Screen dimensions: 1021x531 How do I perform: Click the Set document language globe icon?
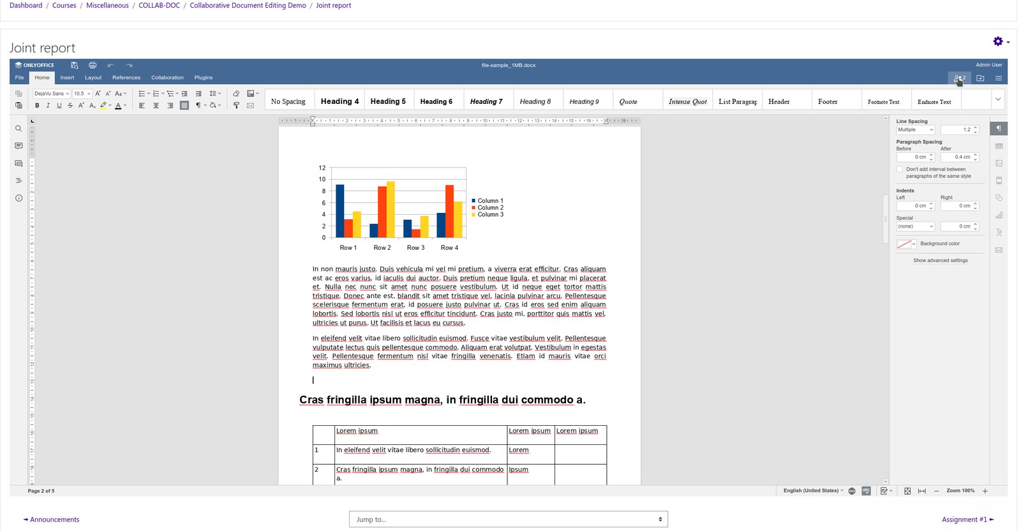(x=852, y=491)
